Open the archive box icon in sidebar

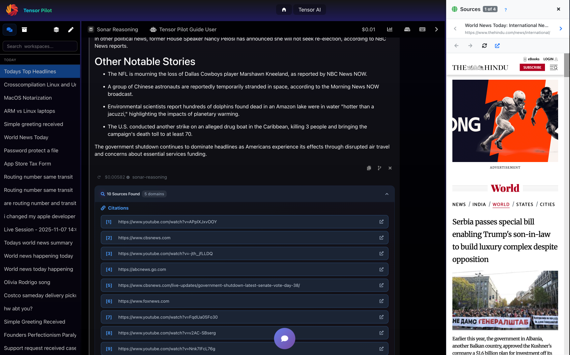tap(24, 30)
